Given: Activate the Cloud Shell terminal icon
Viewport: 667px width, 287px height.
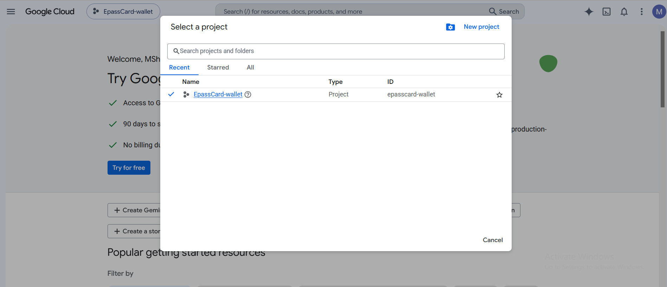Looking at the screenshot, I should coord(607,12).
